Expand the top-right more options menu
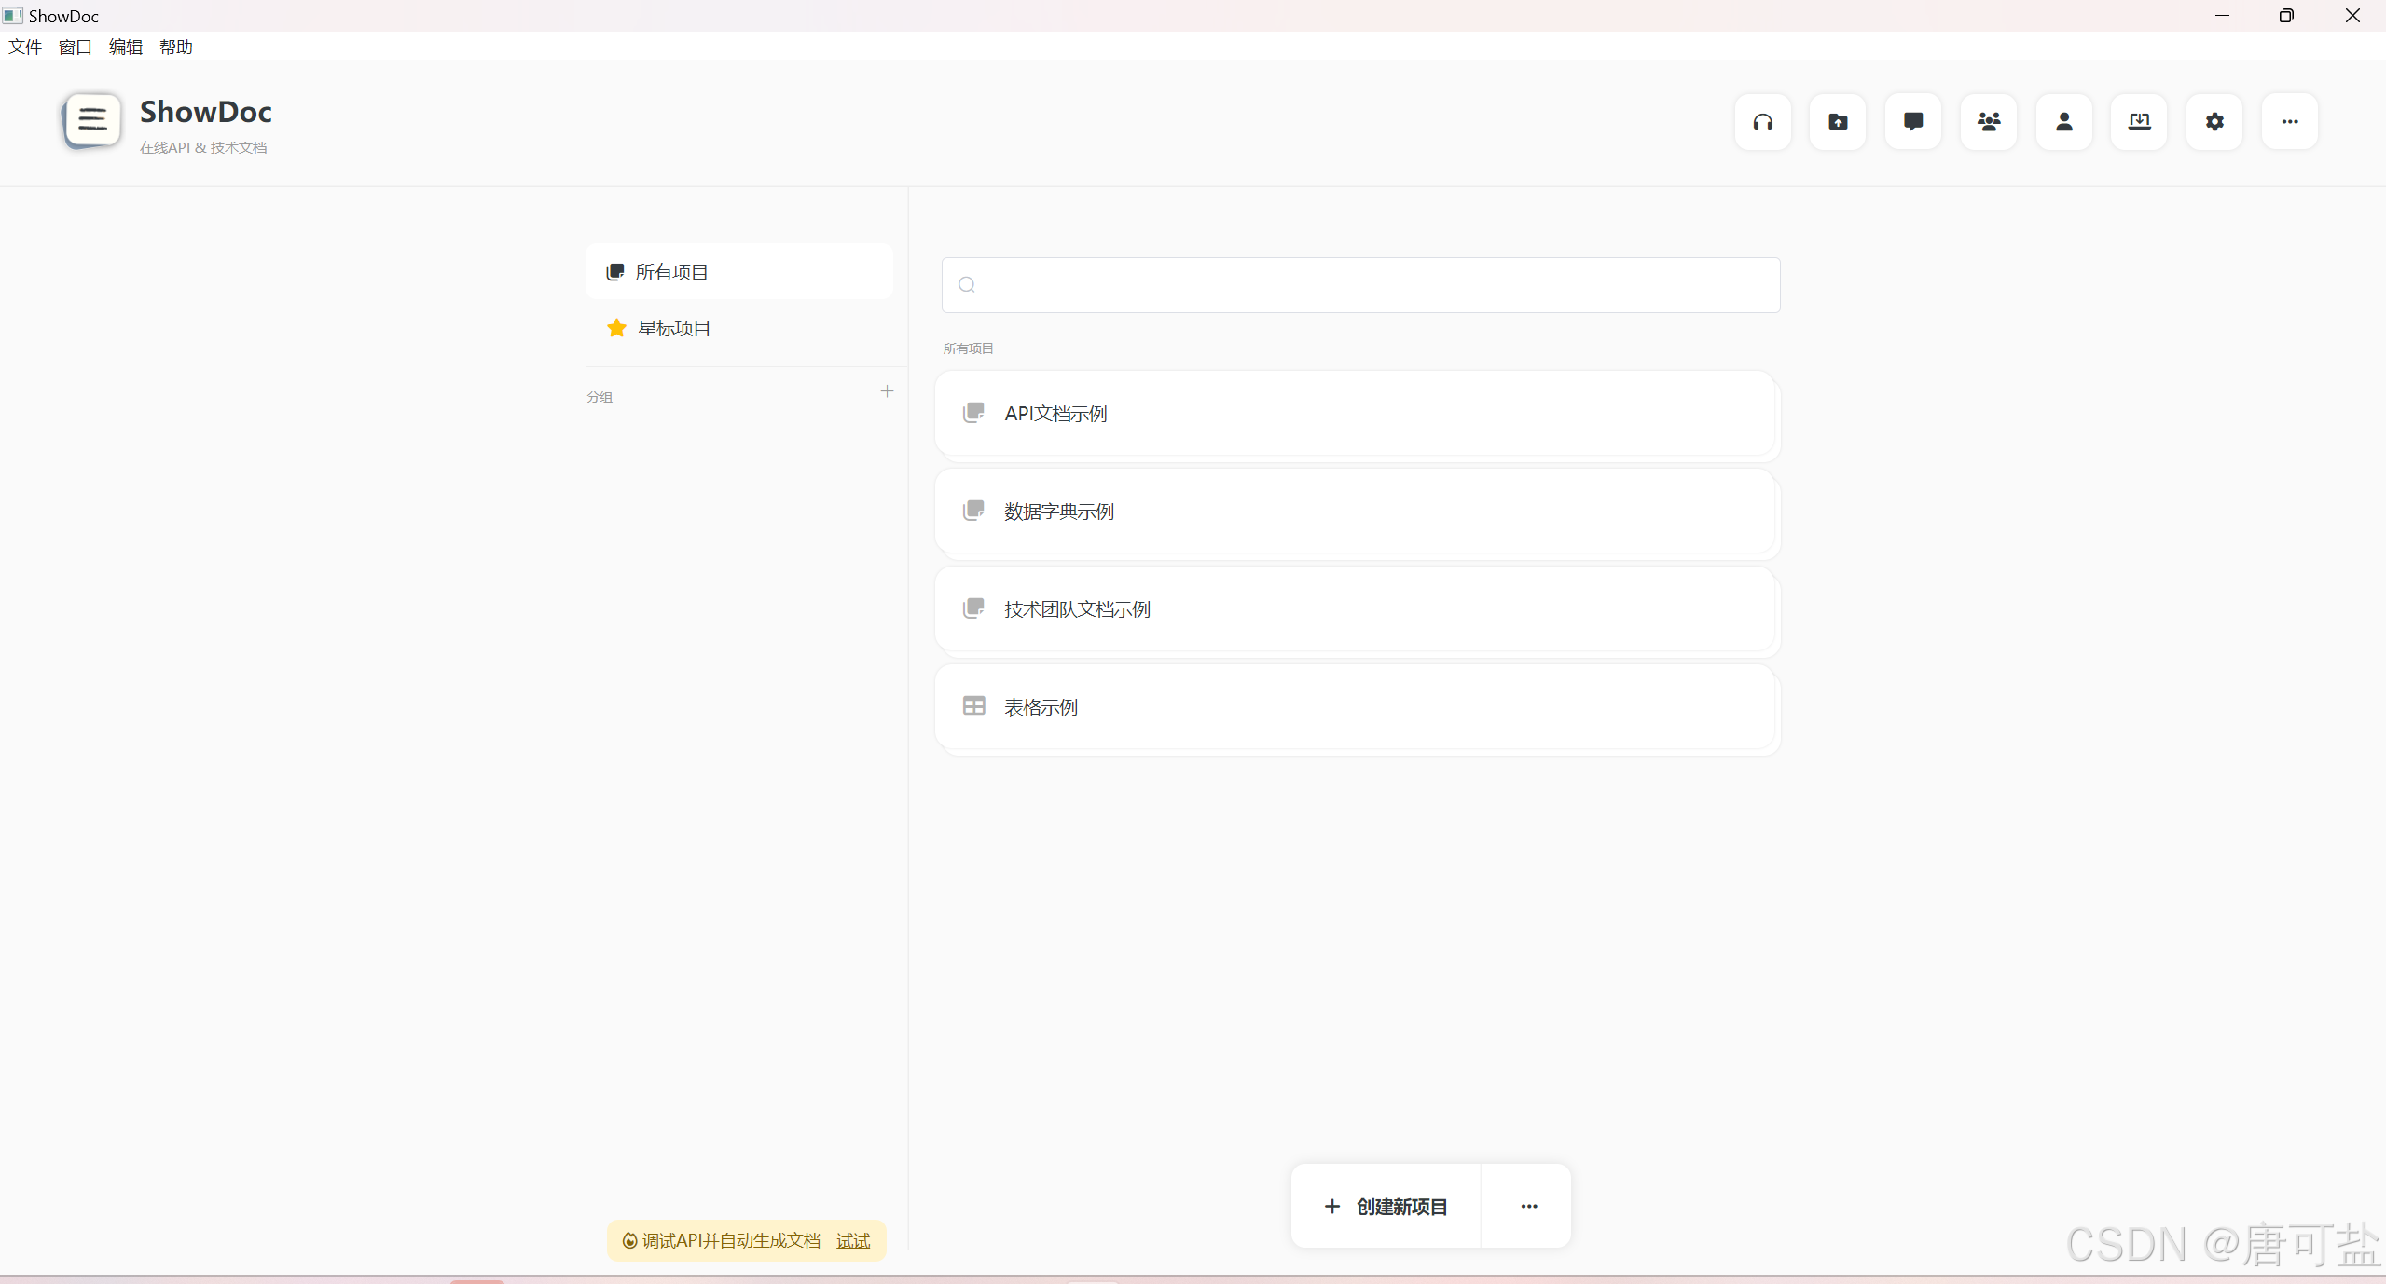2386x1284 pixels. (x=2290, y=122)
